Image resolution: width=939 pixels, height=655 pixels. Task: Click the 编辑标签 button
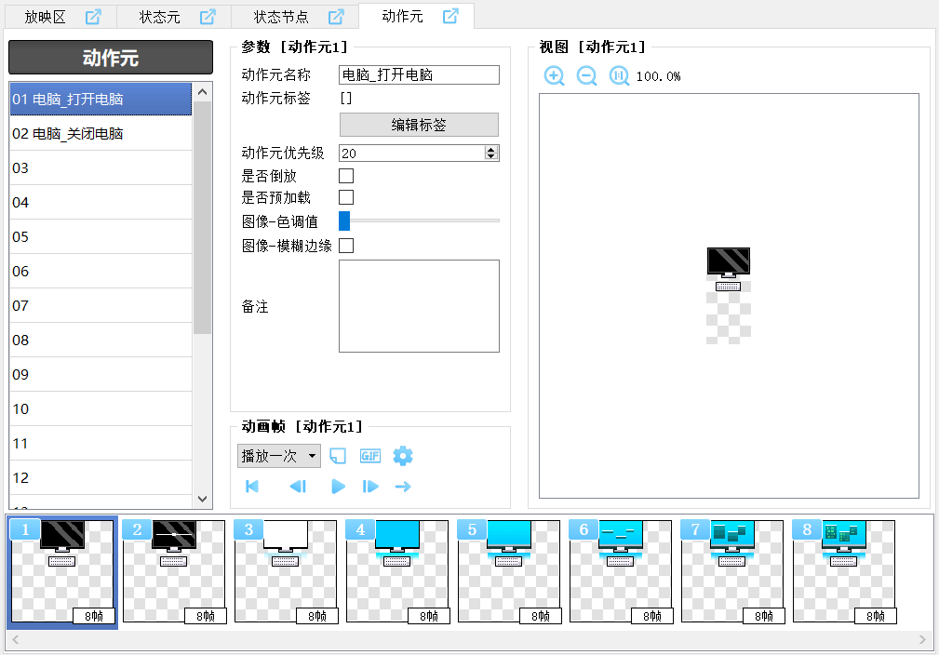point(419,125)
